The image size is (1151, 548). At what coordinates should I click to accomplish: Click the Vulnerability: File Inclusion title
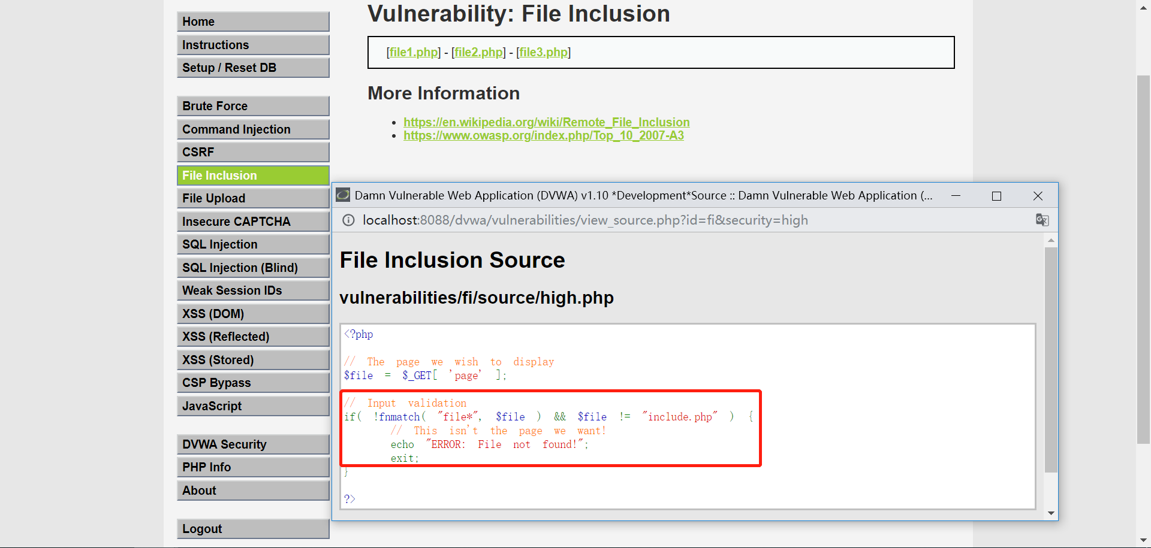[x=519, y=14]
